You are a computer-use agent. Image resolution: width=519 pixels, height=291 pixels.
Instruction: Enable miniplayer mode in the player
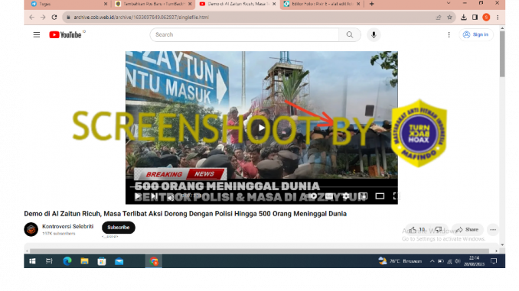363,196
